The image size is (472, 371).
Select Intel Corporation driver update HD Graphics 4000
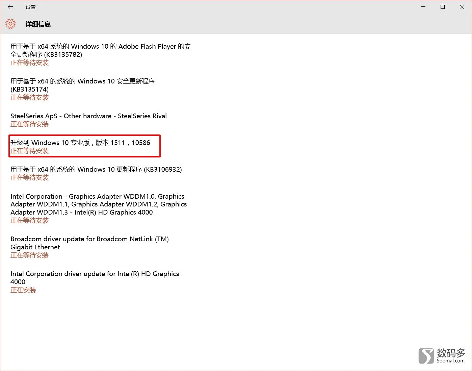tap(95, 278)
